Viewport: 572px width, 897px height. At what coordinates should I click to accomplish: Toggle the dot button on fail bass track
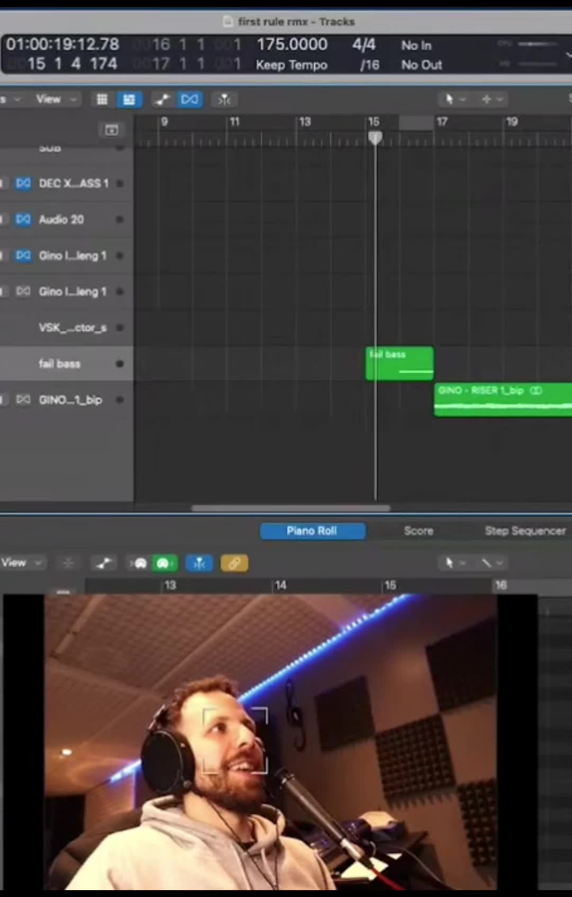tap(120, 364)
